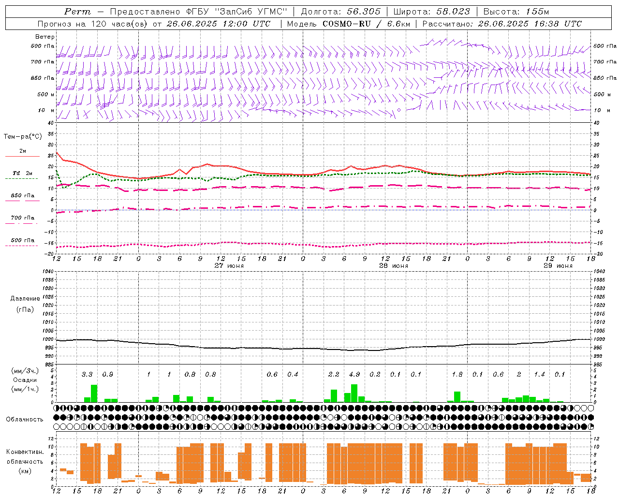Image resolution: width=619 pixels, height=495 pixels.
Task: Click the "2м" red temperature legend entry
Action: point(23,151)
